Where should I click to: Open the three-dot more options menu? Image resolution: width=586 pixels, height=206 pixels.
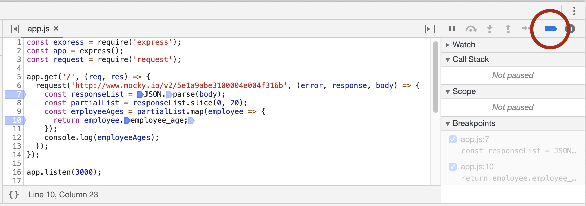[x=574, y=11]
